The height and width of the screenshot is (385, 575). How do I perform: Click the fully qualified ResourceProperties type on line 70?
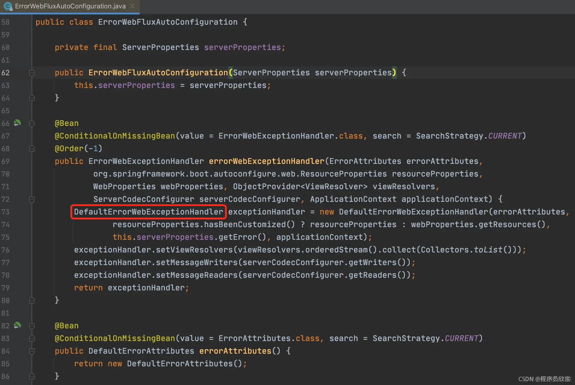(240, 174)
